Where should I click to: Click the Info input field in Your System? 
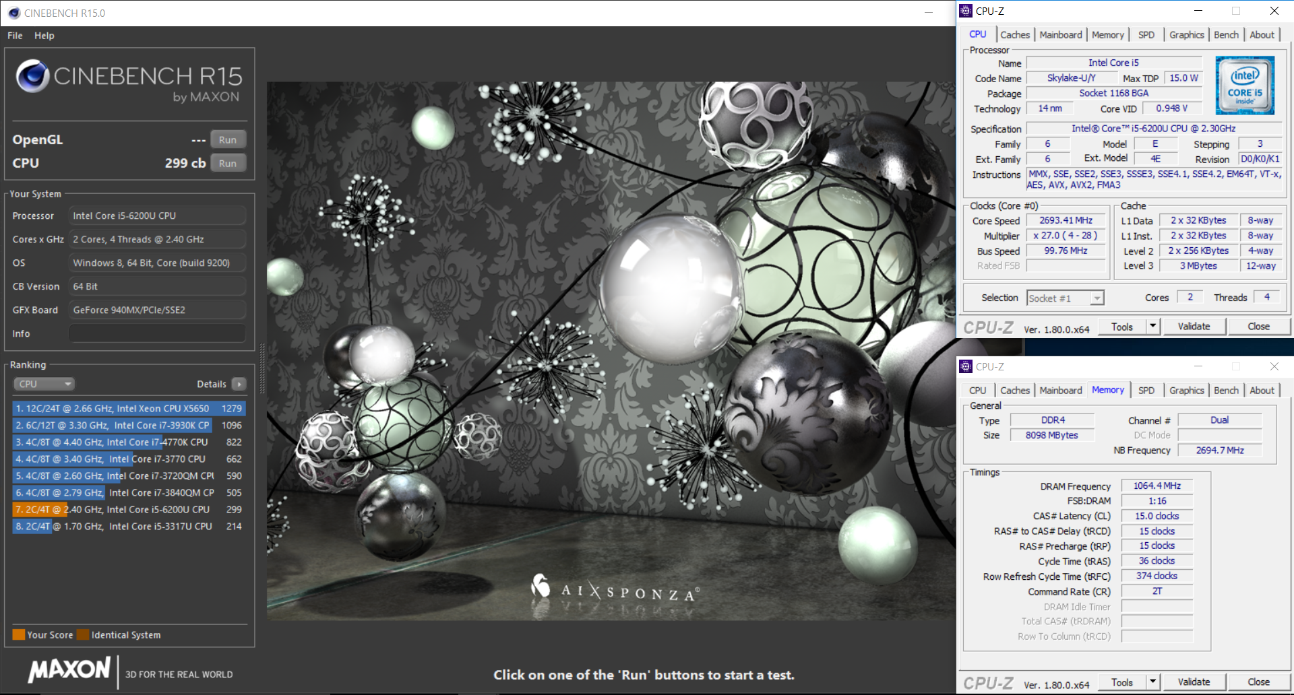(157, 333)
